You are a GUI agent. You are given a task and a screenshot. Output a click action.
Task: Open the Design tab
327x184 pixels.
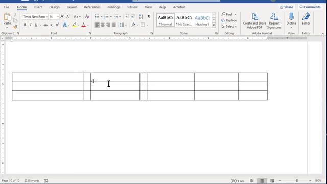54,7
